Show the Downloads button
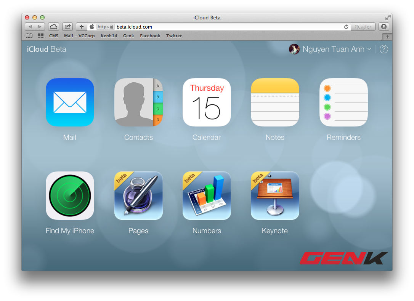414x301 pixels. click(384, 27)
